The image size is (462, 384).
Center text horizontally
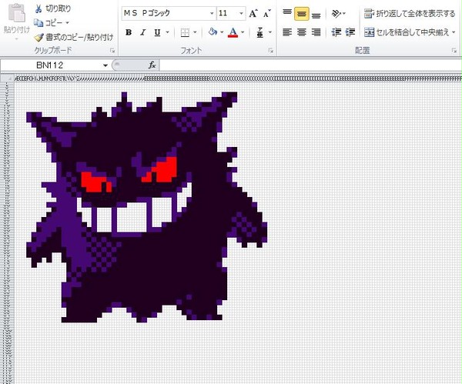tap(301, 32)
